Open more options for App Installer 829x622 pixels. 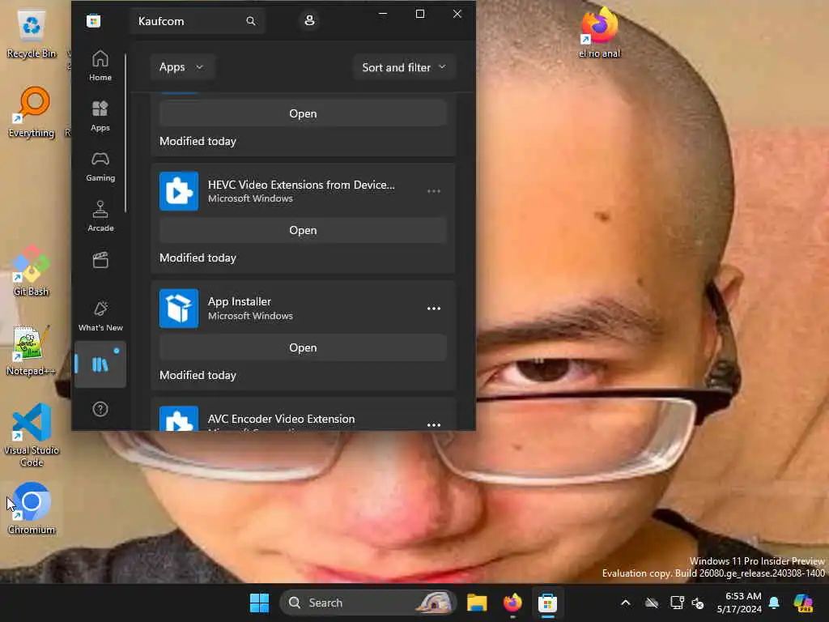click(434, 309)
